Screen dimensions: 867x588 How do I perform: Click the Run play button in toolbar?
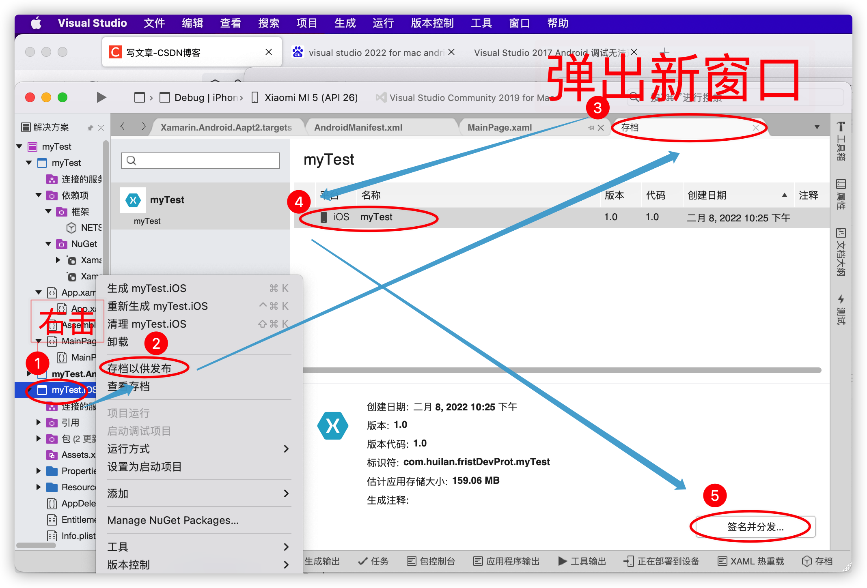tap(101, 97)
